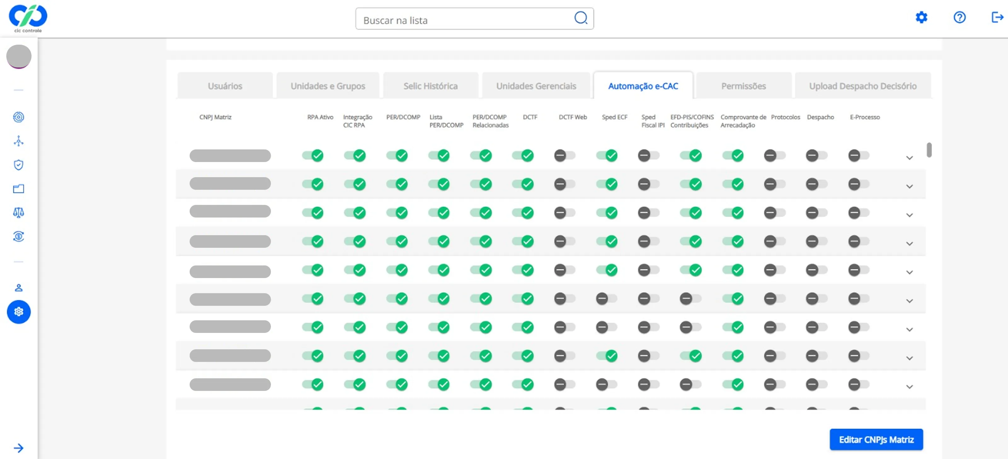Toggle Comprovante de Arrecadação in sixth row
The width and height of the screenshot is (1008, 459).
[x=733, y=299]
